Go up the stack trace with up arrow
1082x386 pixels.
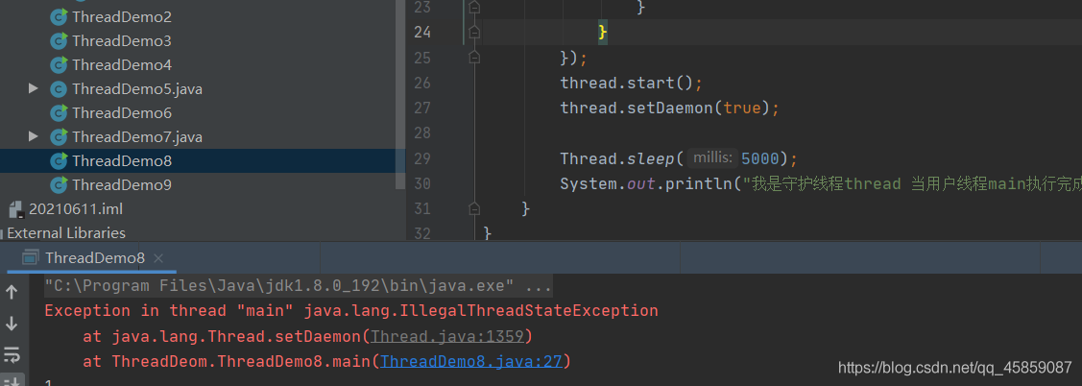(x=12, y=292)
